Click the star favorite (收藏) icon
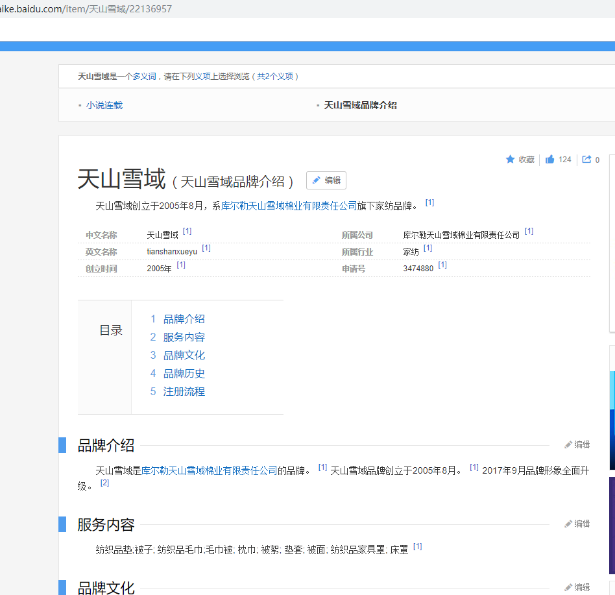 pyautogui.click(x=510, y=159)
